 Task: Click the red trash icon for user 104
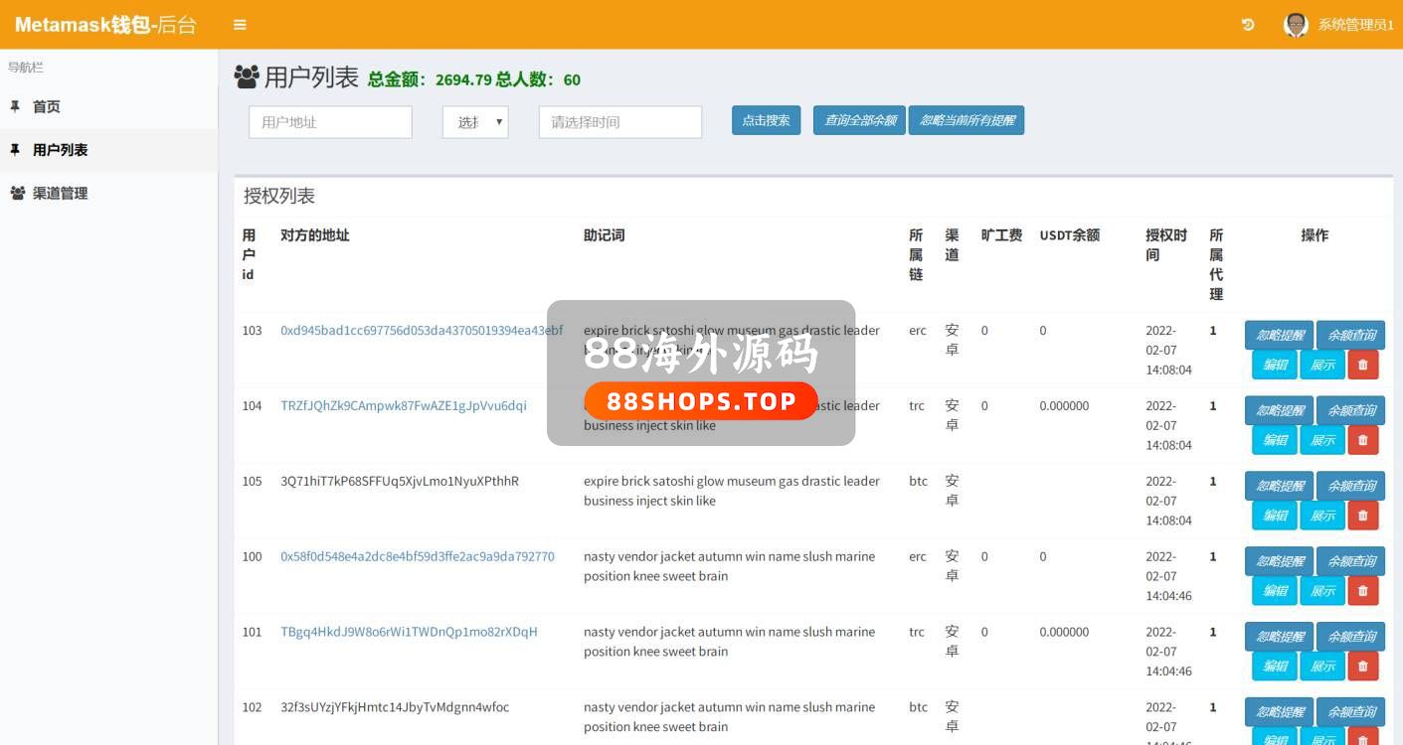(x=1362, y=440)
